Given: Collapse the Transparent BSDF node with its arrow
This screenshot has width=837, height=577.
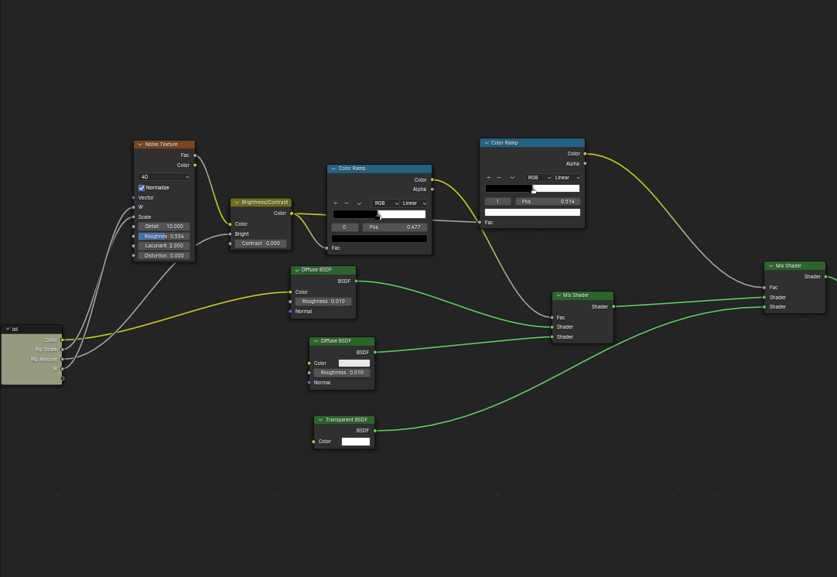Looking at the screenshot, I should click(320, 420).
